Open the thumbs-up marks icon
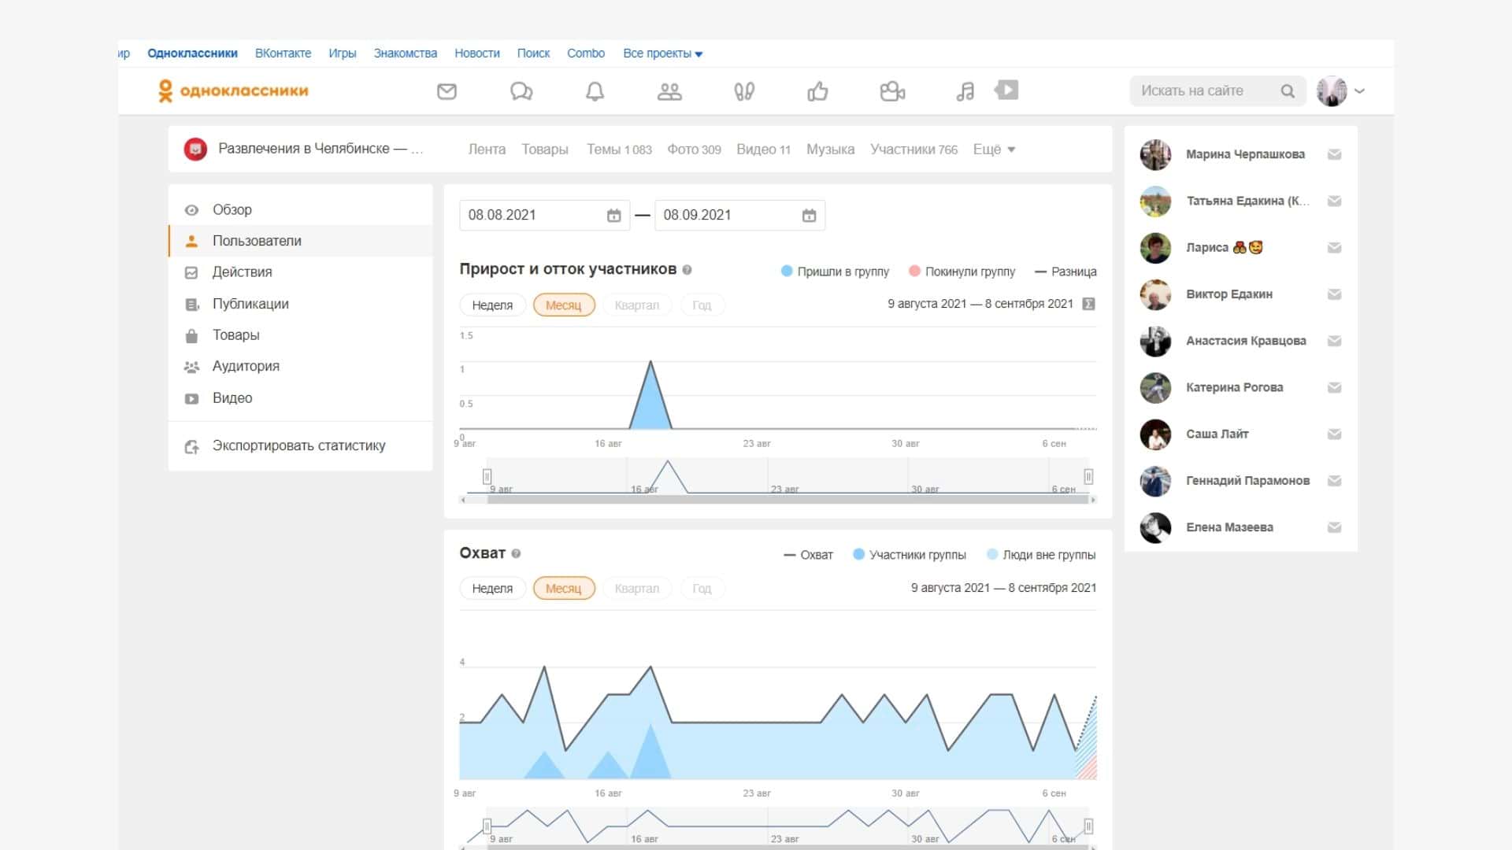The image size is (1512, 850). pos(817,91)
